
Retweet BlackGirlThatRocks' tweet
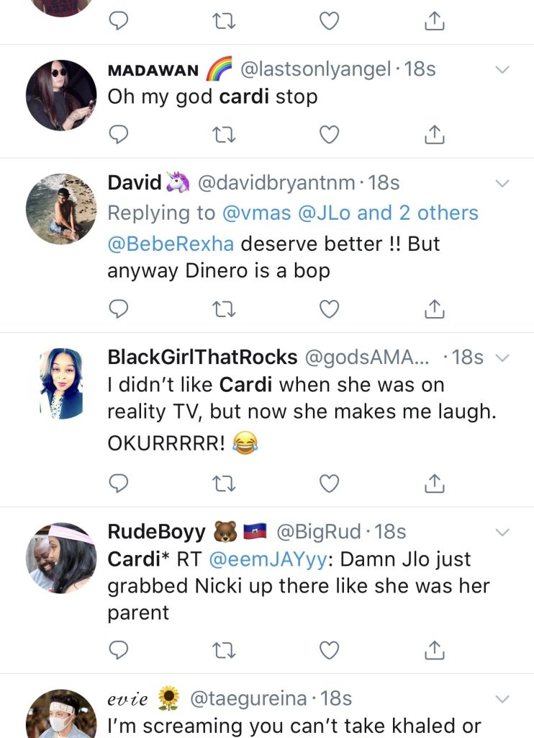tap(224, 484)
